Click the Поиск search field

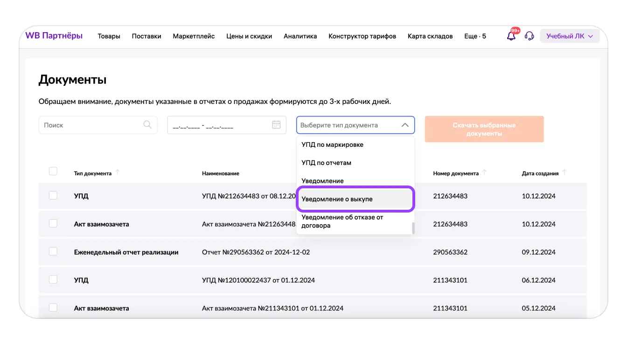(x=91, y=125)
